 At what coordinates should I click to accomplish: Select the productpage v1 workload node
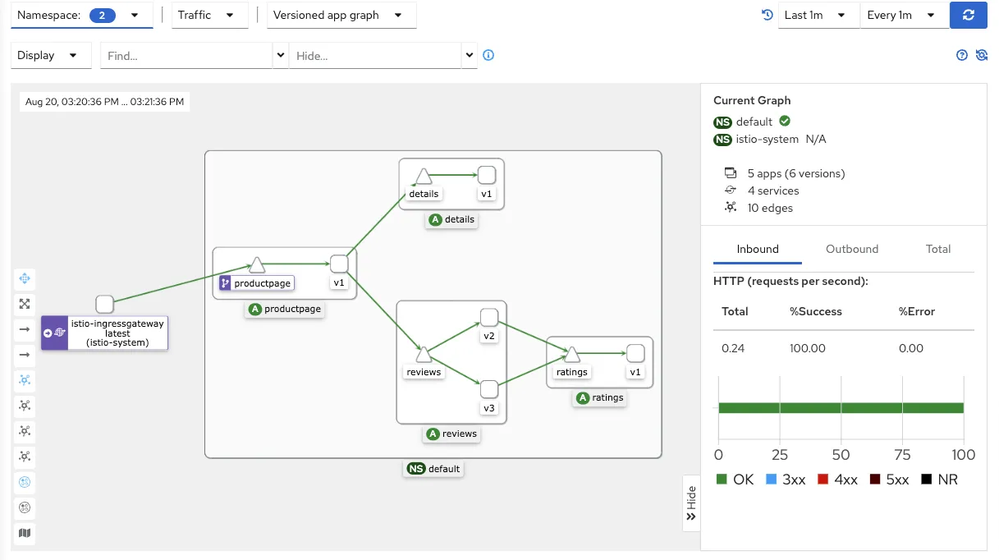(339, 264)
